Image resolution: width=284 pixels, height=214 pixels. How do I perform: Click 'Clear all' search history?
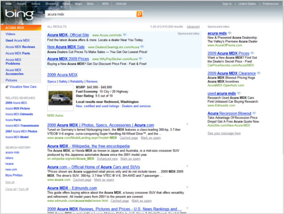click(x=11, y=189)
